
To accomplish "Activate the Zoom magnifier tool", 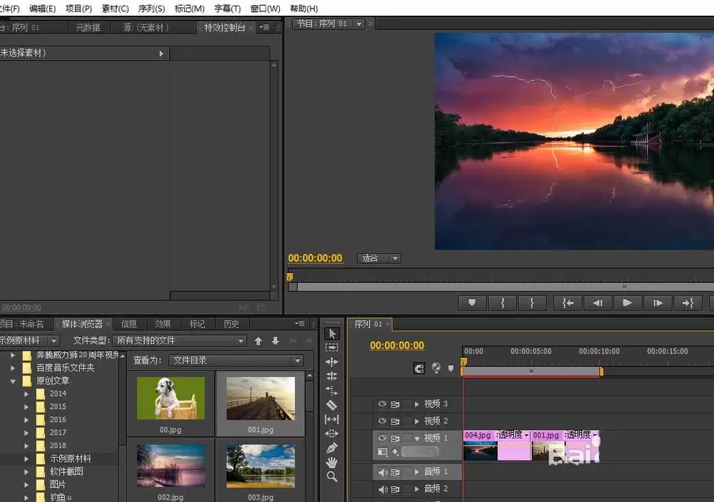I will coord(331,476).
